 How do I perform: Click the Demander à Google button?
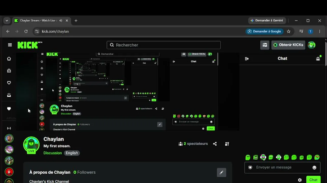coord(264,32)
